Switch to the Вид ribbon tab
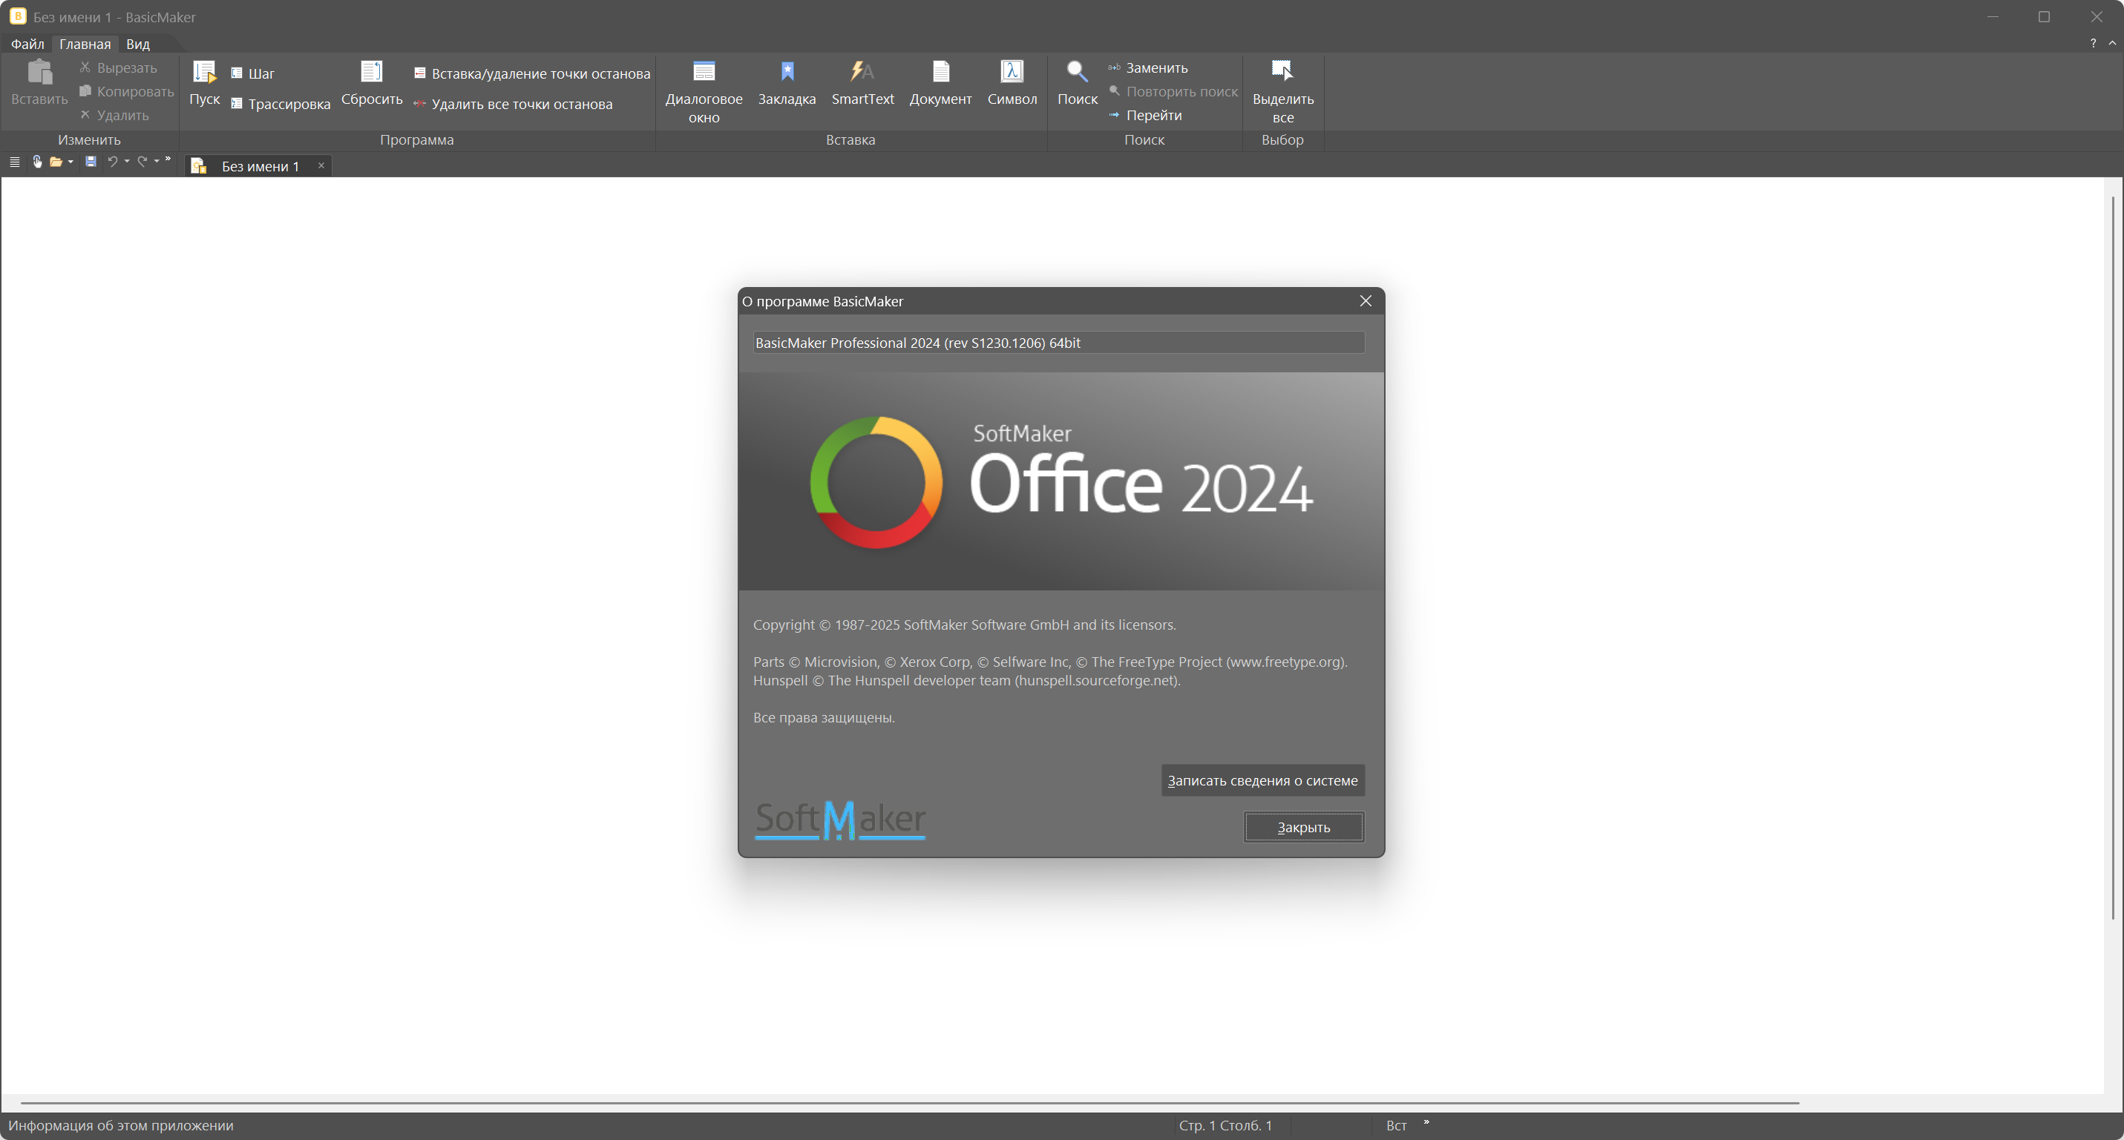 point(138,44)
